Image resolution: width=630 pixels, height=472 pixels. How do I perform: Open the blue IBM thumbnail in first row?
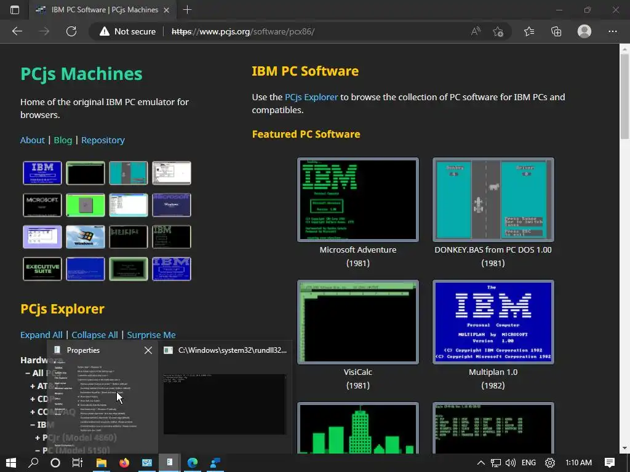(42, 173)
